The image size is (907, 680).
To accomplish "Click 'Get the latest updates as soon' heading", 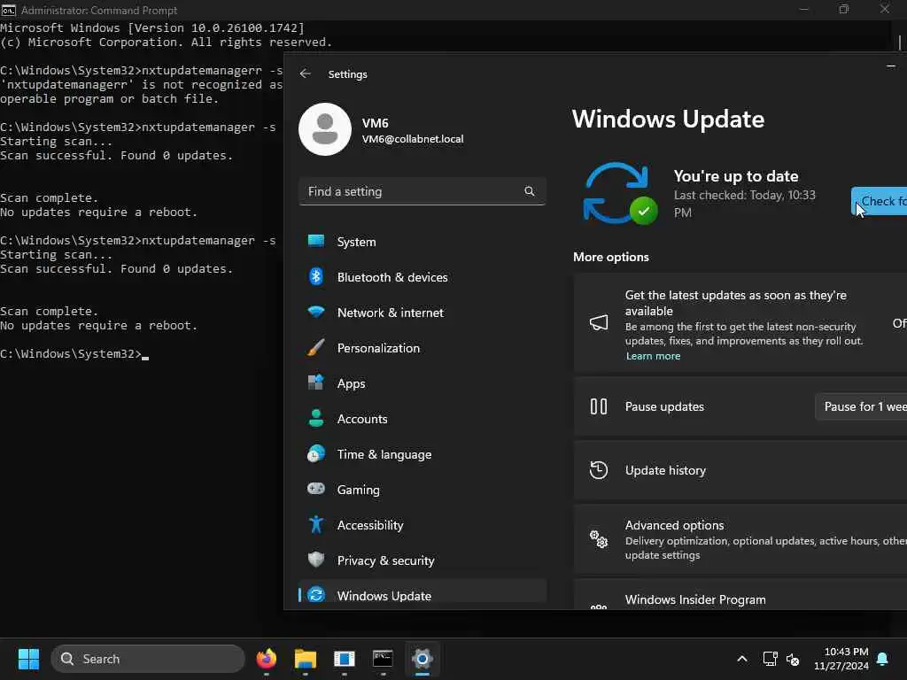I will 736,303.
